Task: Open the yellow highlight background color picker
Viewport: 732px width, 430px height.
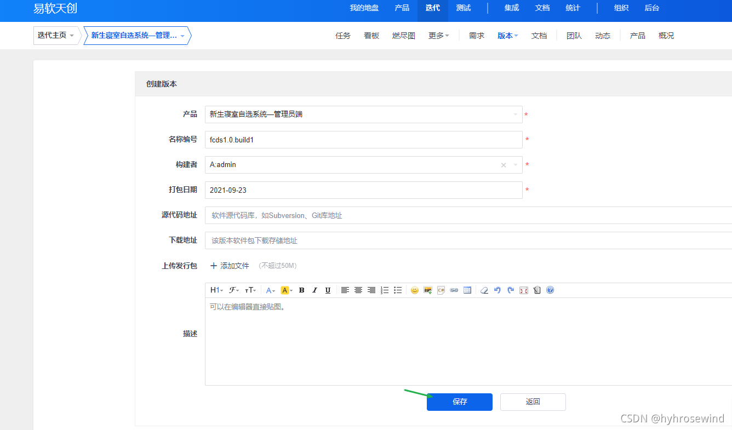Action: click(x=287, y=290)
